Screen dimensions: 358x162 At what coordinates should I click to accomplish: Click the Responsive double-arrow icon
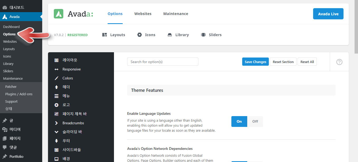(56, 69)
